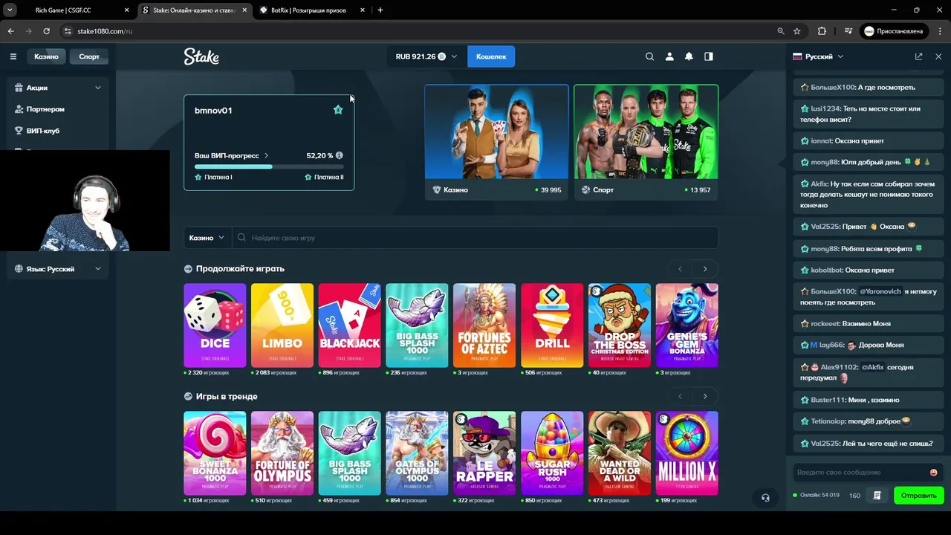Open Sugar Rush 1000 tile
The image size is (951, 535).
(x=552, y=453)
